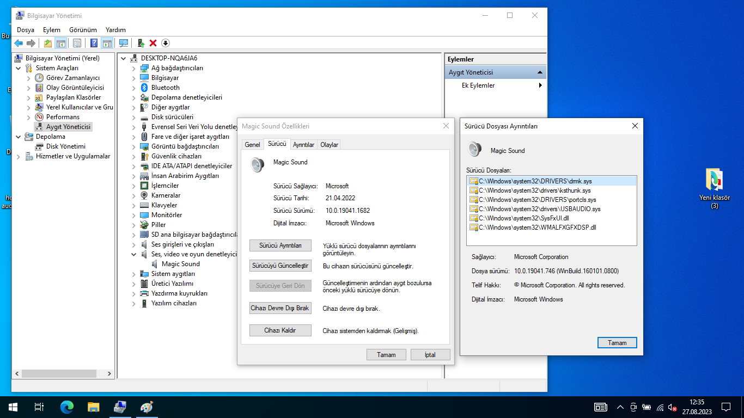This screenshot has height=418, width=744.
Task: Click the back arrow toolbar icon
Action: point(19,44)
